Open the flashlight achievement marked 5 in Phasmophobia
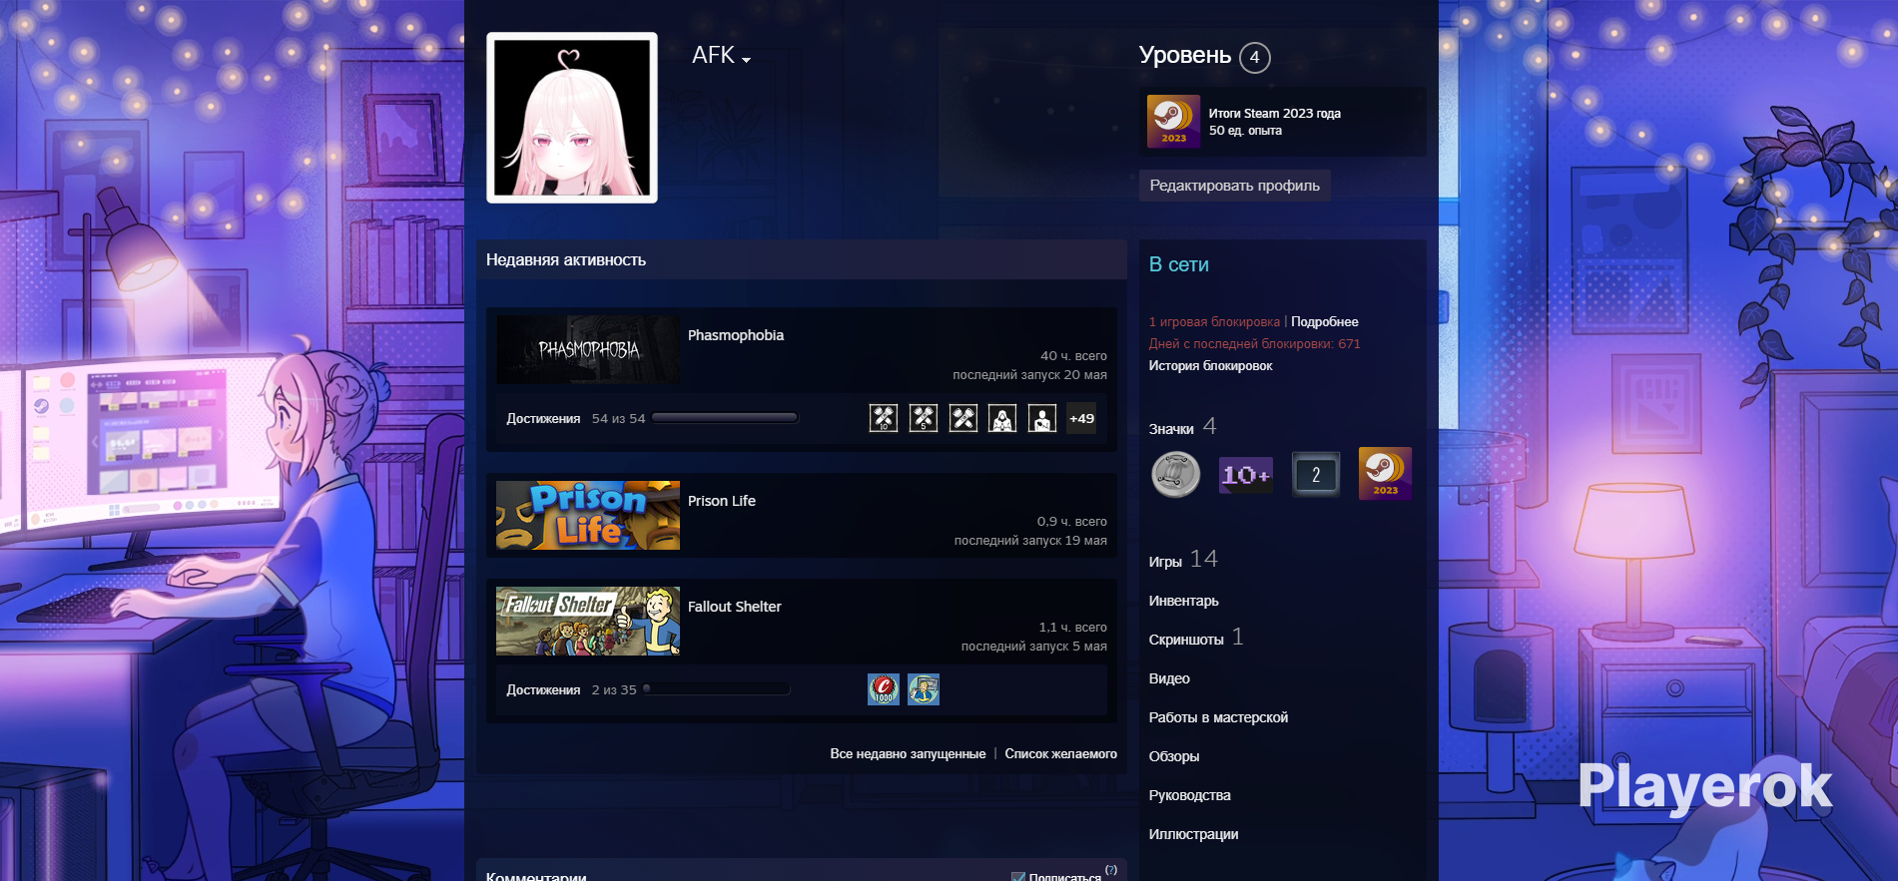The width and height of the screenshot is (1898, 881). (x=924, y=418)
